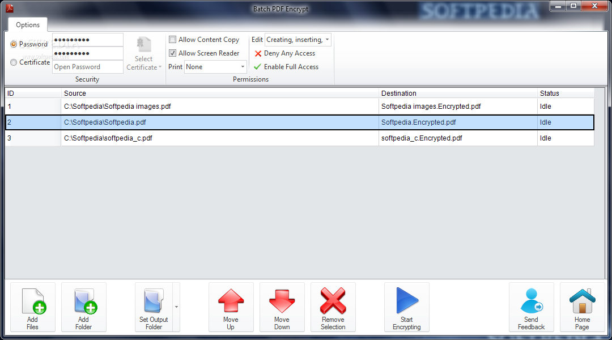Sort by the Destination column header
Screen dimensions: 612x340
(x=458, y=93)
